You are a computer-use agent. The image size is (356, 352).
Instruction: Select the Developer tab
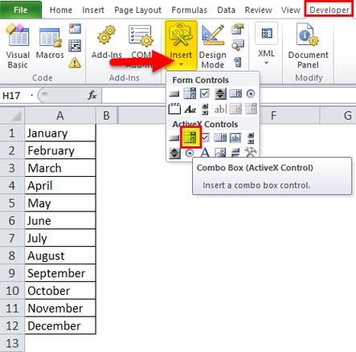click(x=329, y=10)
